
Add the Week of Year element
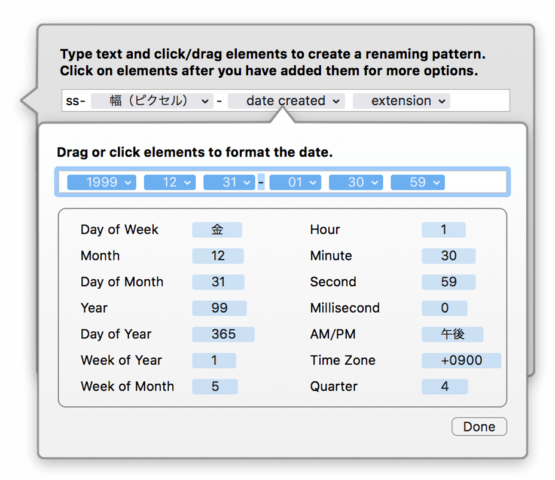(214, 360)
